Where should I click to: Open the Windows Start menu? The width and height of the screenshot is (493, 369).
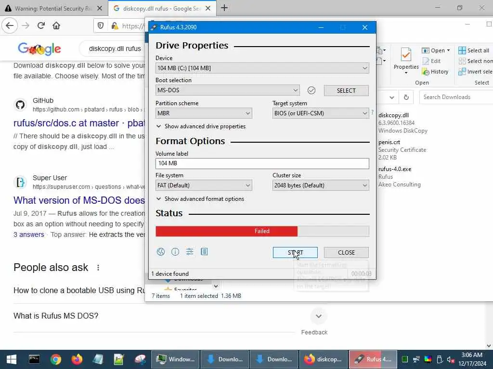12,359
